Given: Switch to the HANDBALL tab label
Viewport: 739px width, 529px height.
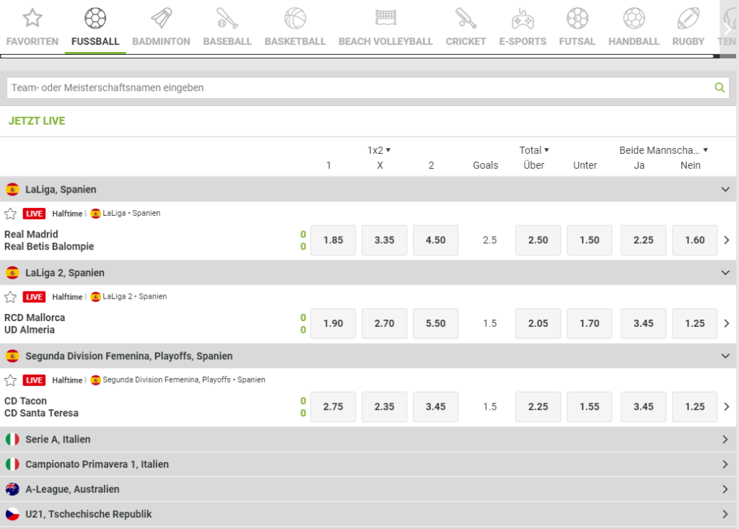Looking at the screenshot, I should (634, 41).
